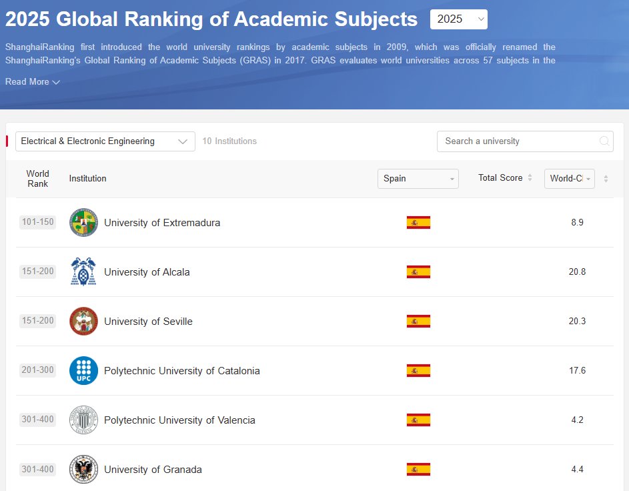Open the Spain country filter dropdown
Image resolution: width=629 pixels, height=491 pixels.
pyautogui.click(x=418, y=179)
